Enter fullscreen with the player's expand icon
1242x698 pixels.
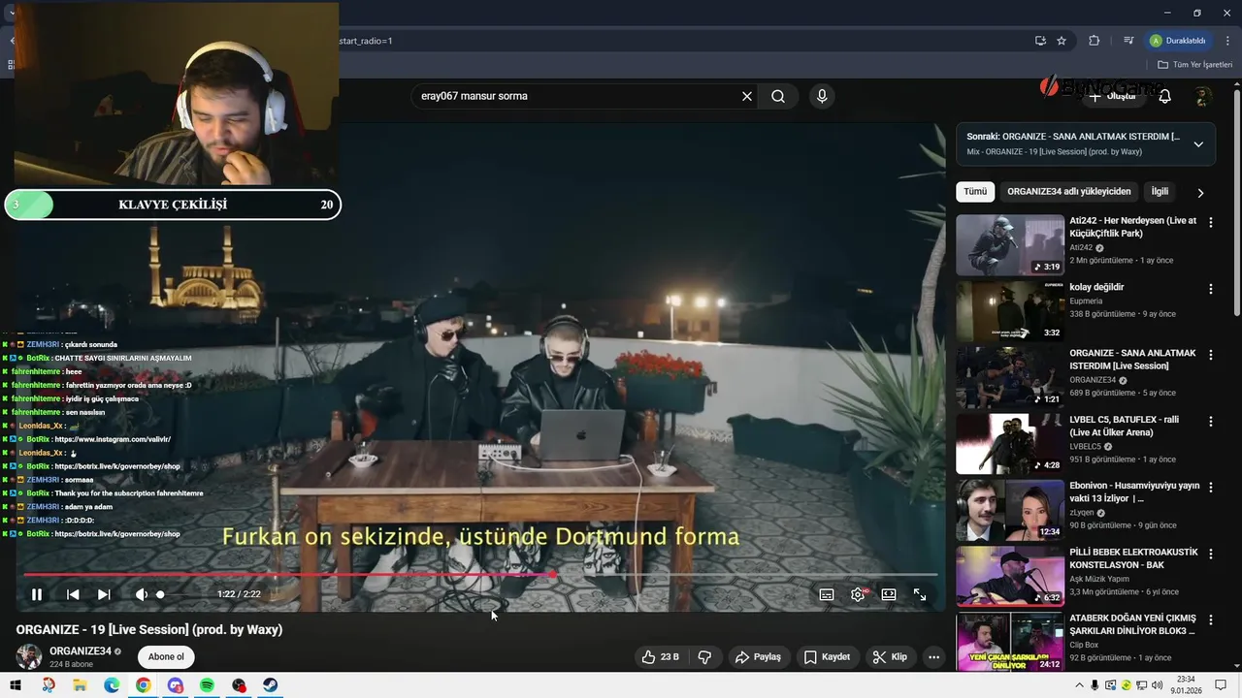point(920,594)
